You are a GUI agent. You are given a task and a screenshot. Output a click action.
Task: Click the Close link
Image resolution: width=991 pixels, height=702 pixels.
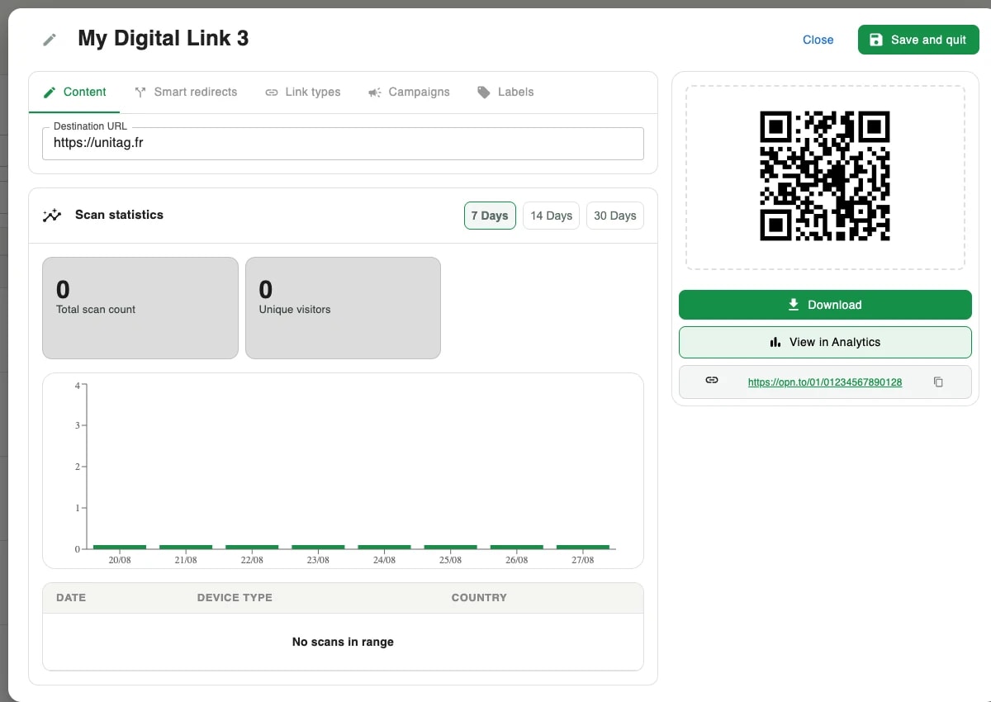[x=818, y=40]
